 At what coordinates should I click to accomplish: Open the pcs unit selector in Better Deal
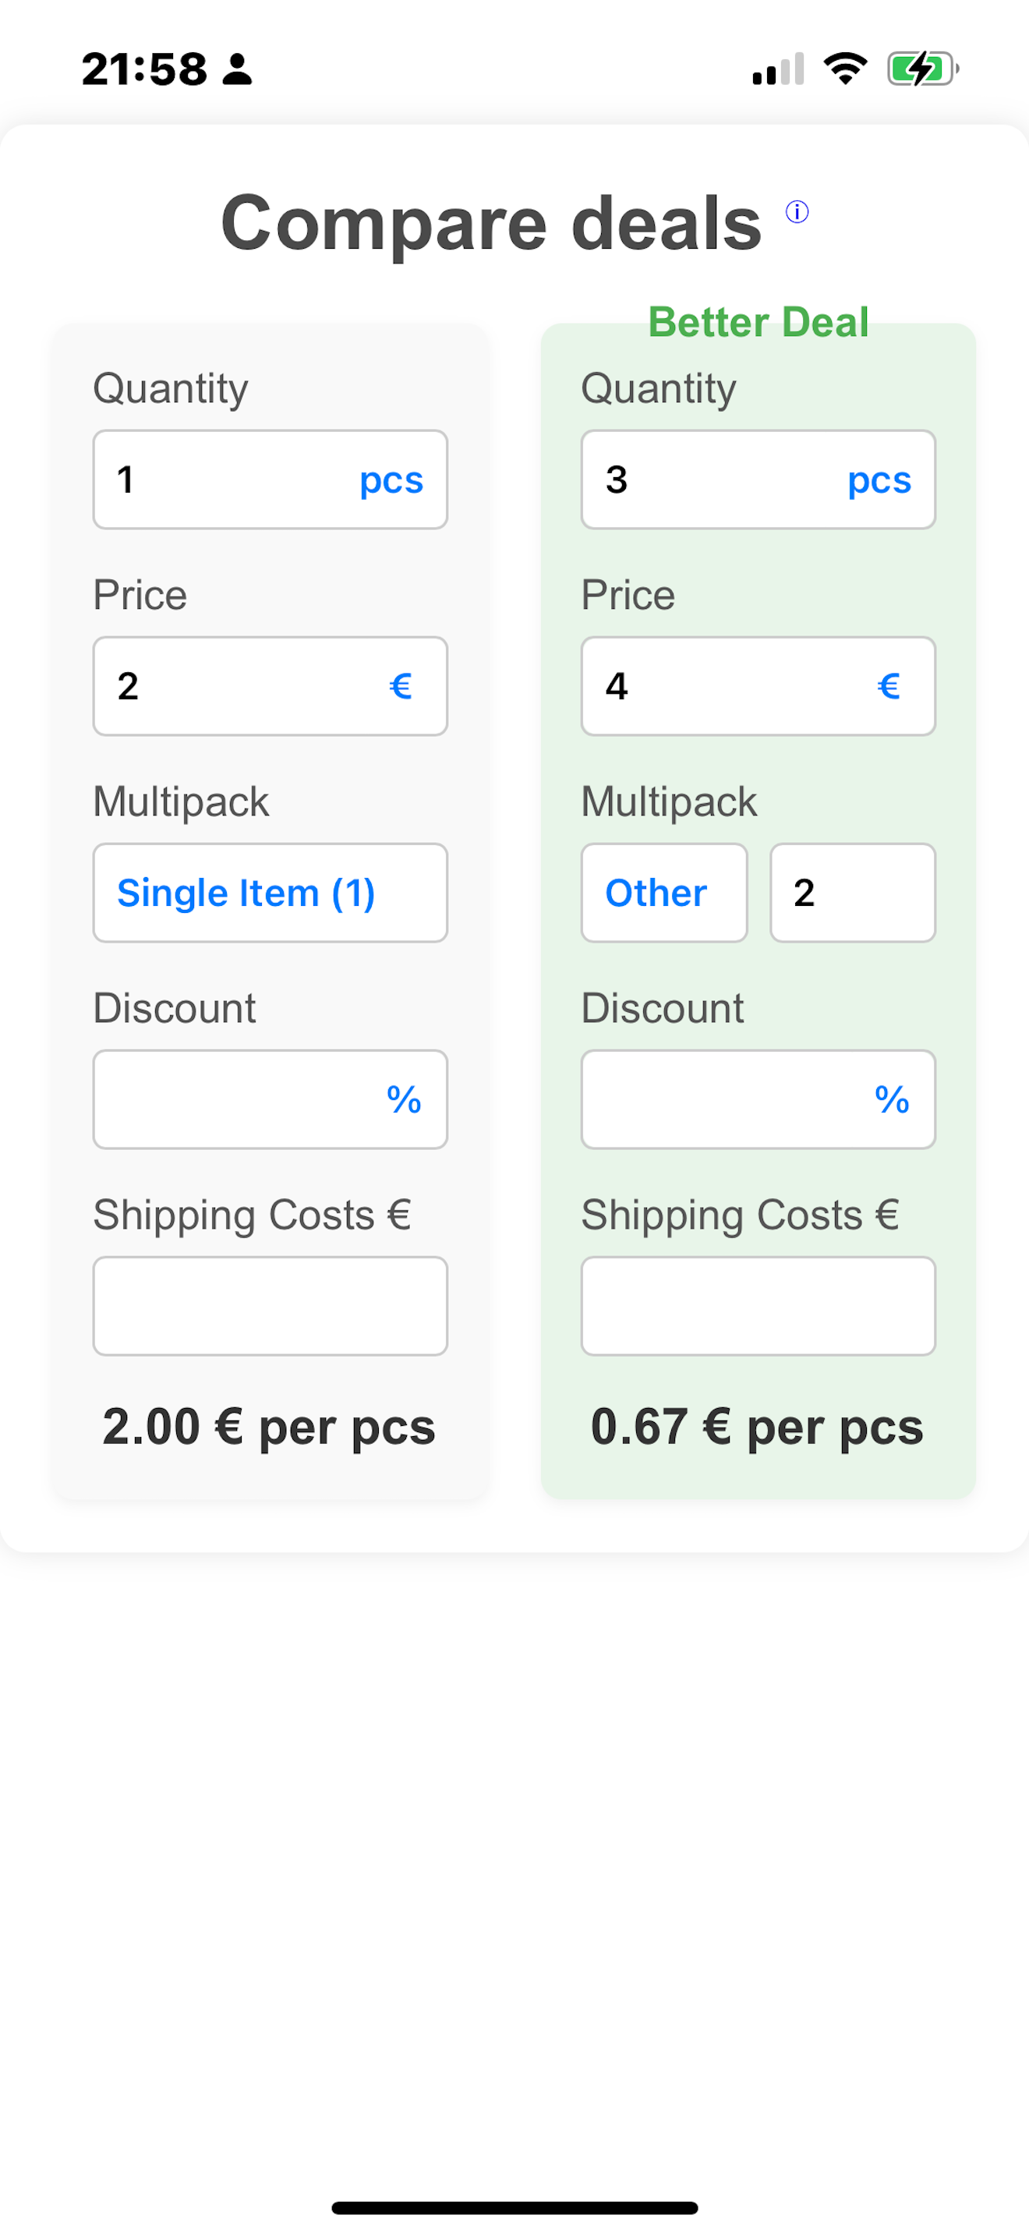click(x=879, y=480)
